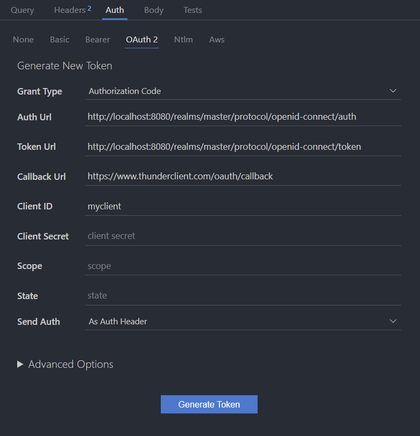This screenshot has width=420, height=436.
Task: Click the Client ID field
Action: coord(243,206)
